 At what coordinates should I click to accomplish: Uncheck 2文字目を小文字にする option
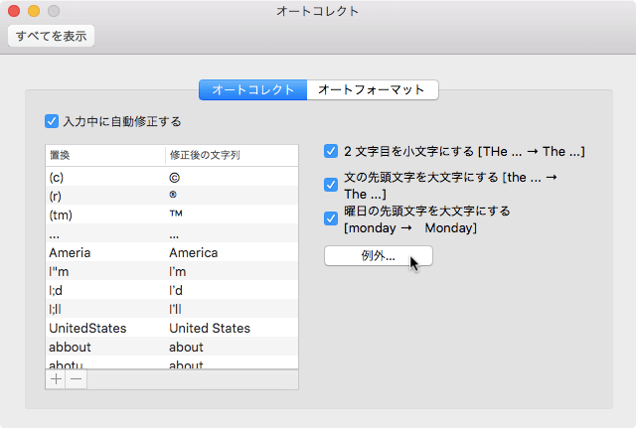pos(331,152)
